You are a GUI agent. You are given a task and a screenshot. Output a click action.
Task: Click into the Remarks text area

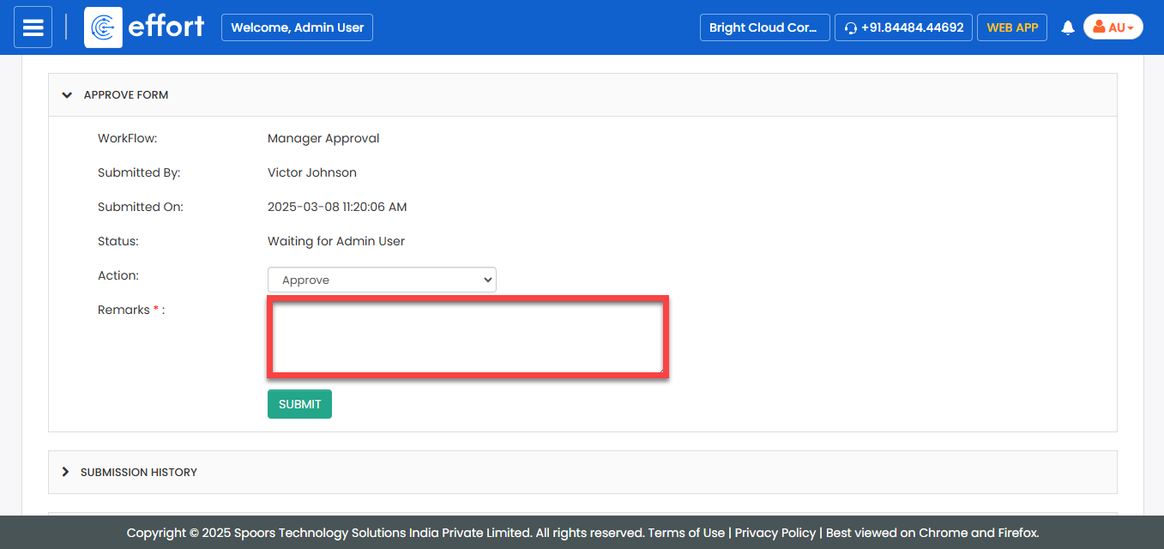point(467,336)
